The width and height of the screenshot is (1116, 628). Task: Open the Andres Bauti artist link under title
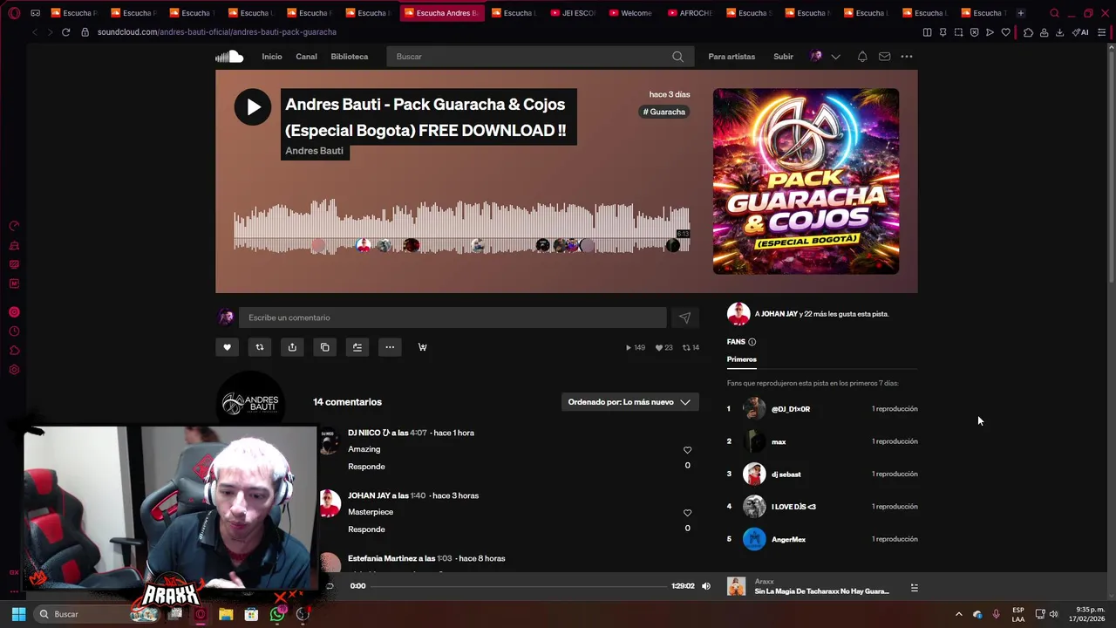pyautogui.click(x=314, y=151)
